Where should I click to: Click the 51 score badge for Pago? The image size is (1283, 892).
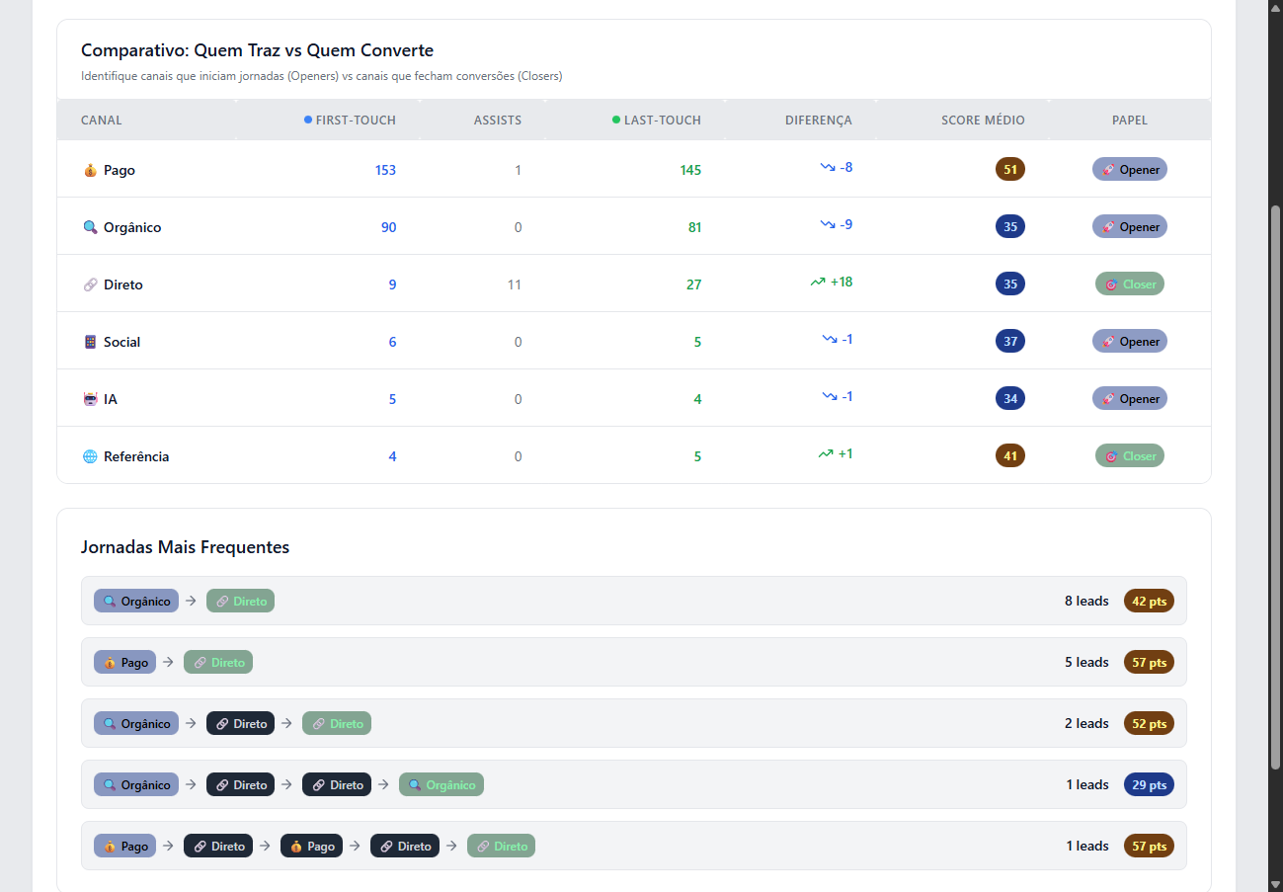[x=1009, y=170]
